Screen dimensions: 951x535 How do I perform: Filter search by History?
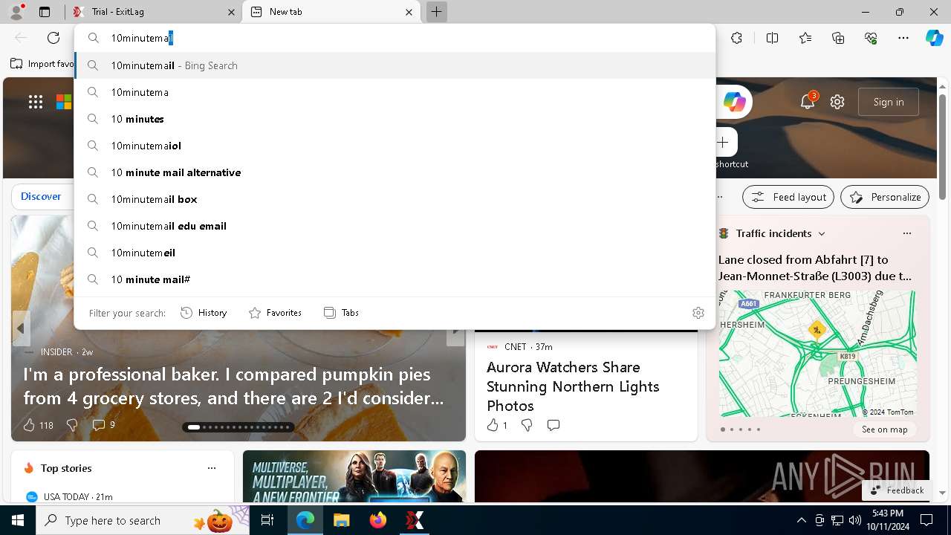[204, 313]
